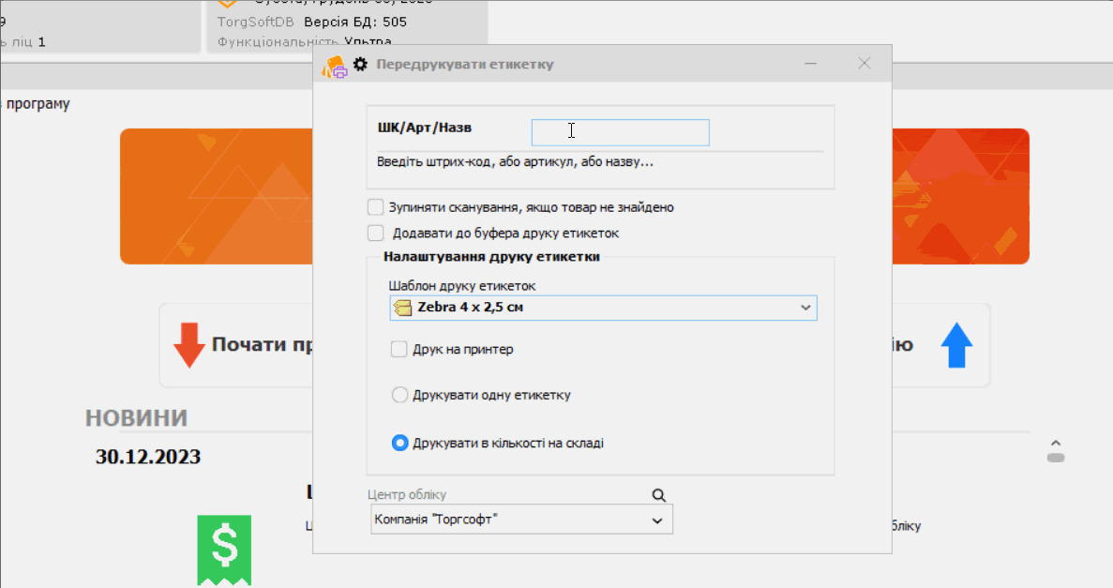Click the label printer icon in dialog title
The image size is (1113, 588).
pos(335,66)
